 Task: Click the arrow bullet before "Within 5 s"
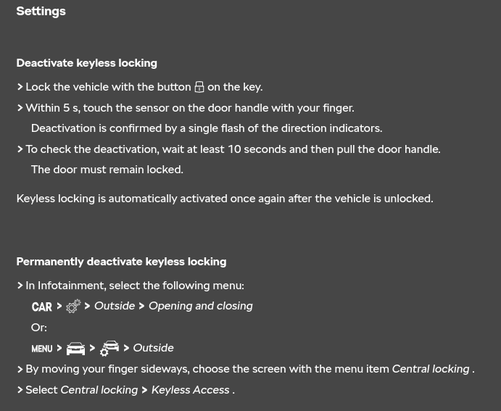click(x=20, y=108)
